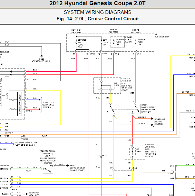The image size is (195, 196).
Task: Click the 'MF11' connector label
Action: coord(25,139)
